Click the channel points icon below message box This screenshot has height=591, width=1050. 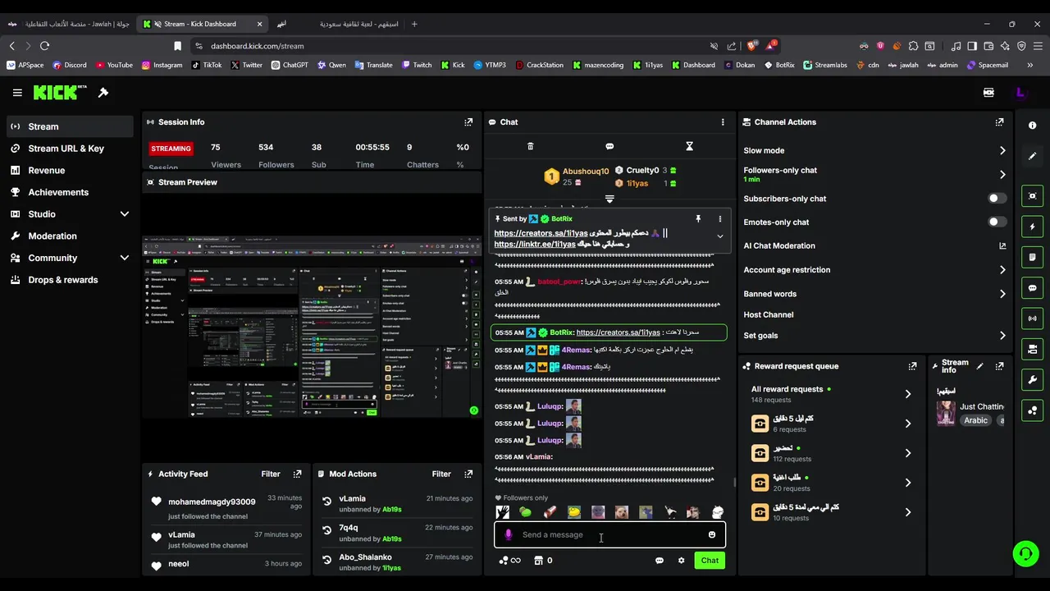click(504, 561)
